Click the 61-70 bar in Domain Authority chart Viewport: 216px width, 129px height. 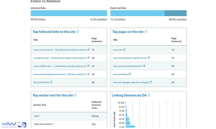point(126,115)
